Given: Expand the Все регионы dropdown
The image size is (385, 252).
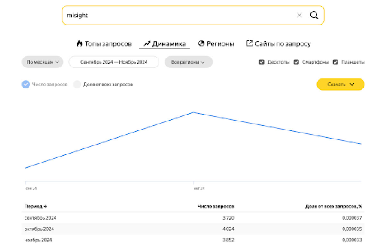Looking at the screenshot, I should [188, 62].
